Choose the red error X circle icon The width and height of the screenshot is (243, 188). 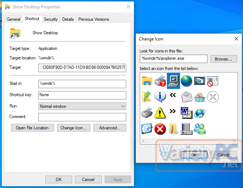point(160,128)
